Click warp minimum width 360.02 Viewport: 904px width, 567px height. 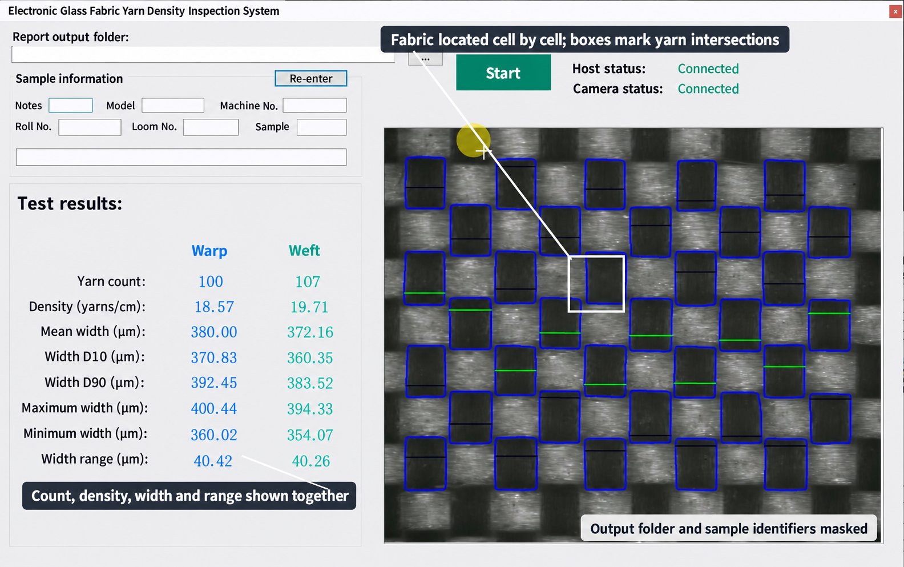[214, 435]
